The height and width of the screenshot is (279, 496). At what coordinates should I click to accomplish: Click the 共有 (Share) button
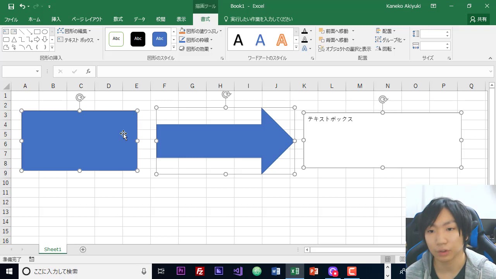(479, 19)
